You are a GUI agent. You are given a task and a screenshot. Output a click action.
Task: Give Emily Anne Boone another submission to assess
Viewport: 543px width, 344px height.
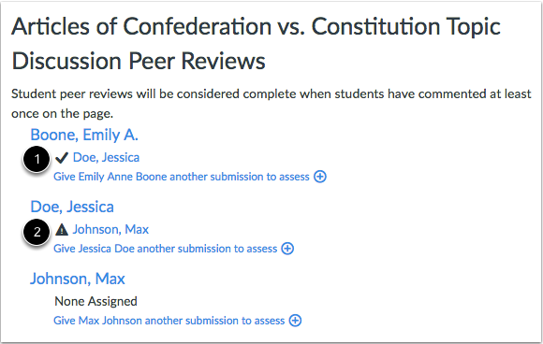pos(181,177)
